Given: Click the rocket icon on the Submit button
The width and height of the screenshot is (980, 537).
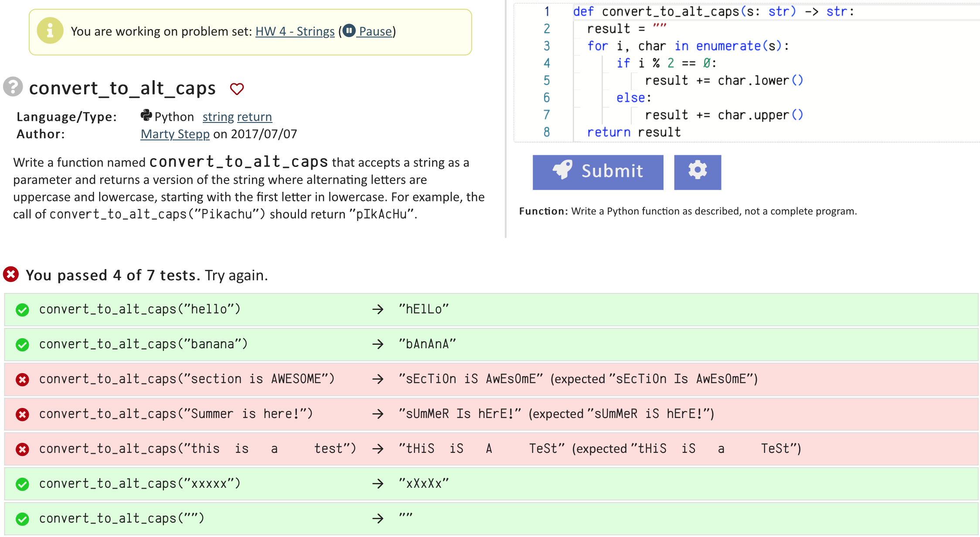Looking at the screenshot, I should (x=563, y=171).
